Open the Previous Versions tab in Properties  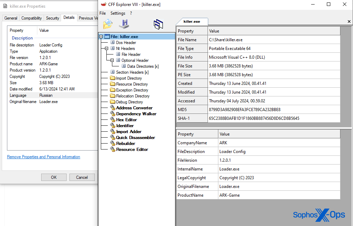(x=88, y=18)
